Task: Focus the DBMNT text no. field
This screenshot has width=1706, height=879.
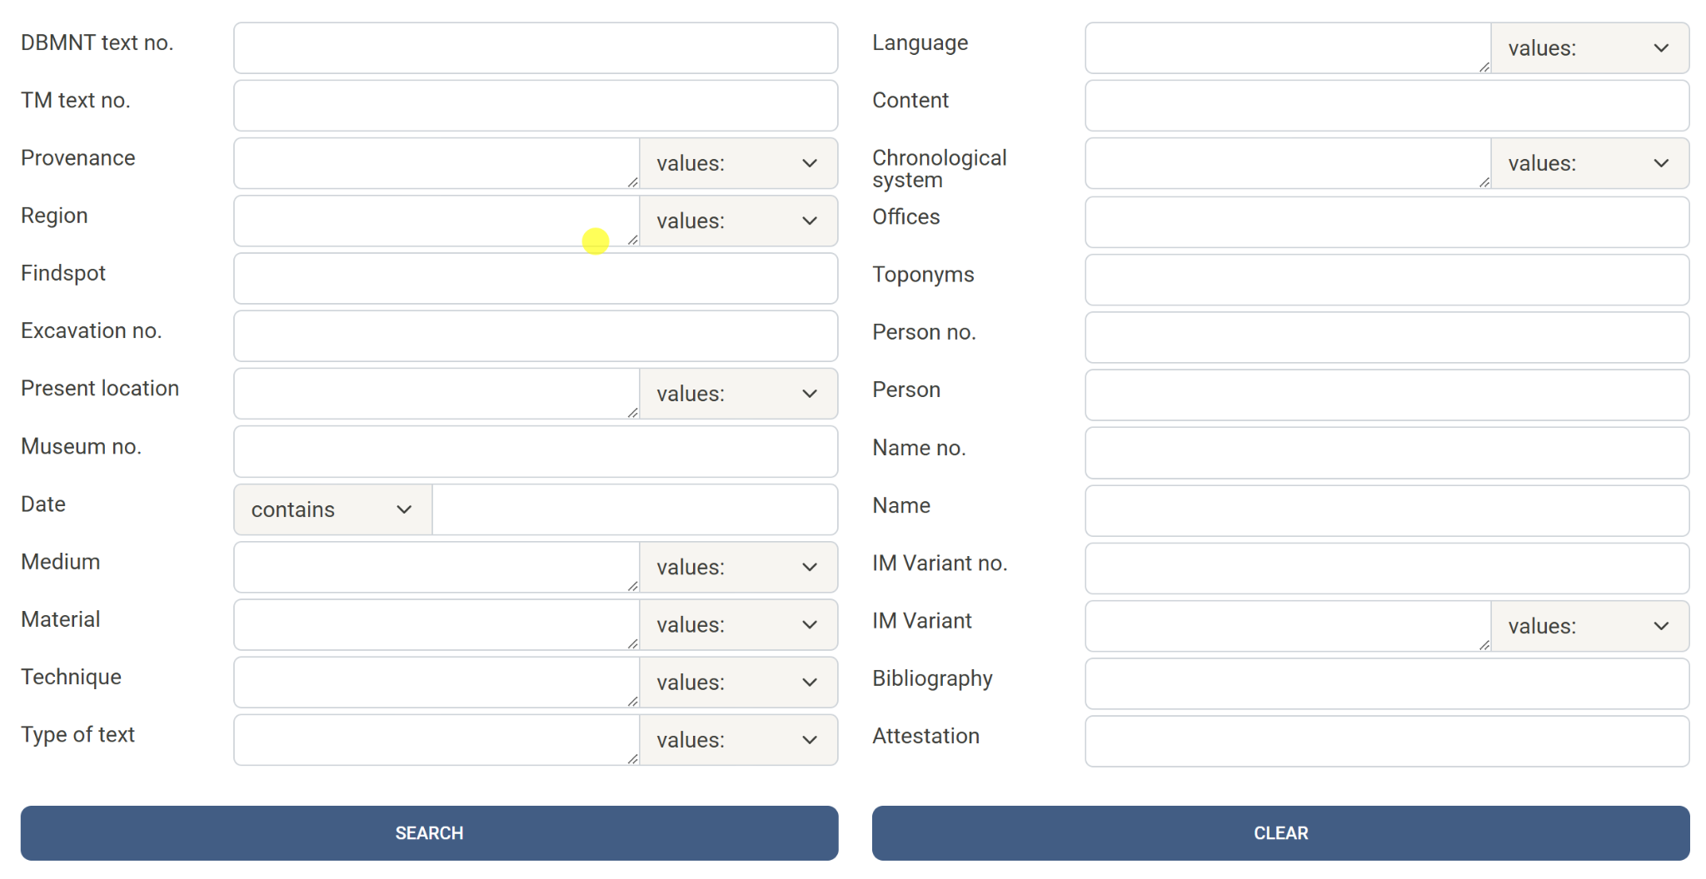Action: (x=535, y=48)
